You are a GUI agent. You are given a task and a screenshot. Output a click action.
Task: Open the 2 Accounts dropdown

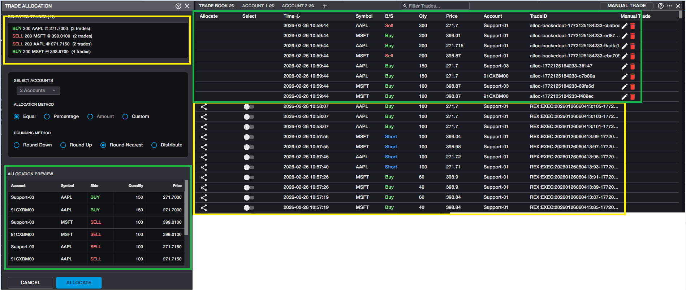tap(38, 91)
